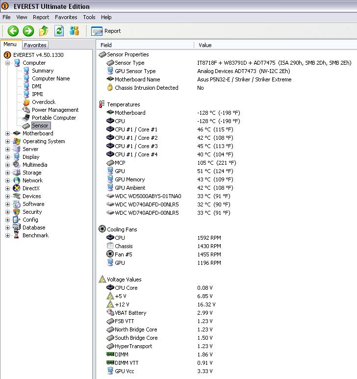Click the Temperatures thermometer icon
This screenshot has height=379, width=357.
[x=102, y=104]
